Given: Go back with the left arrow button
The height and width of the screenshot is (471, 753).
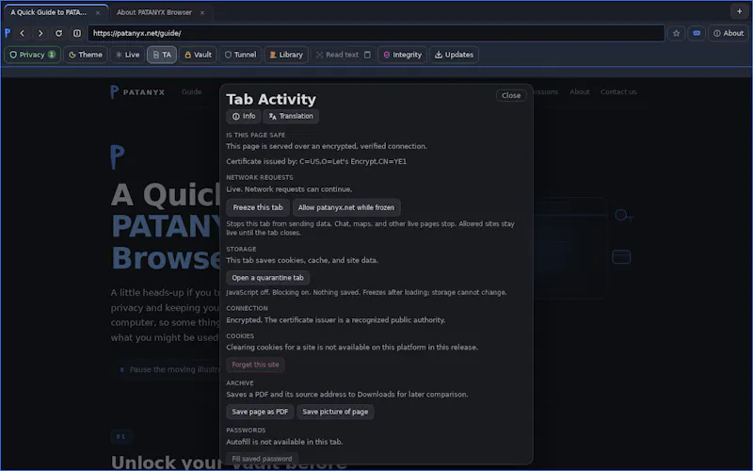Looking at the screenshot, I should (22, 33).
